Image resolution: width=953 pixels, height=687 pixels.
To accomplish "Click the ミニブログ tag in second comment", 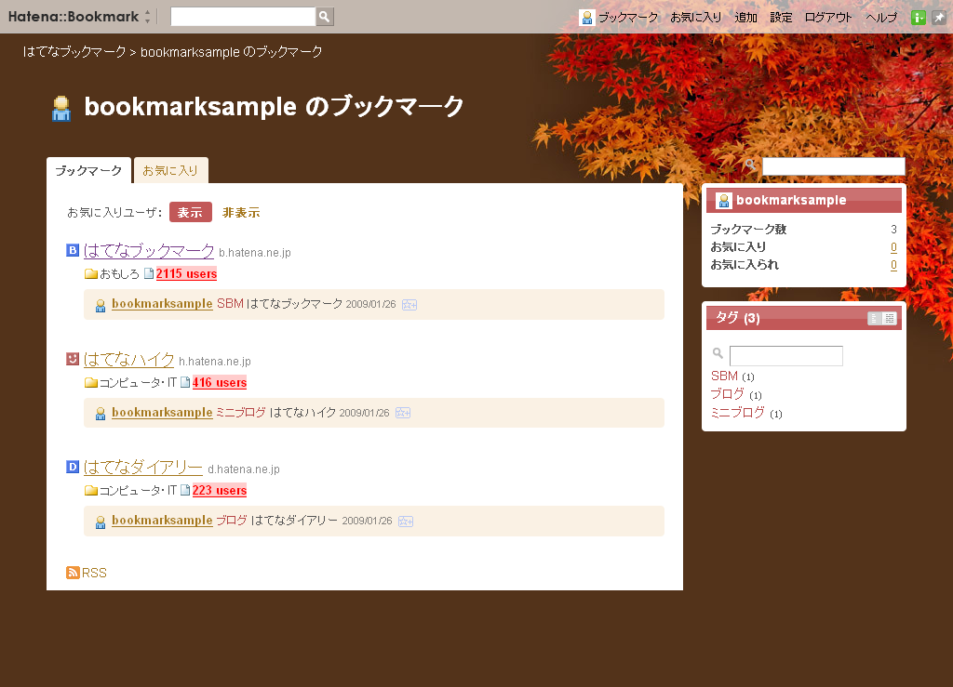I will [x=241, y=412].
